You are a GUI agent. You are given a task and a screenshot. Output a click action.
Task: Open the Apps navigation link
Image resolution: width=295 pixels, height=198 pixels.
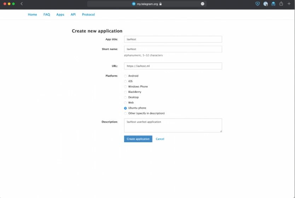[60, 14]
